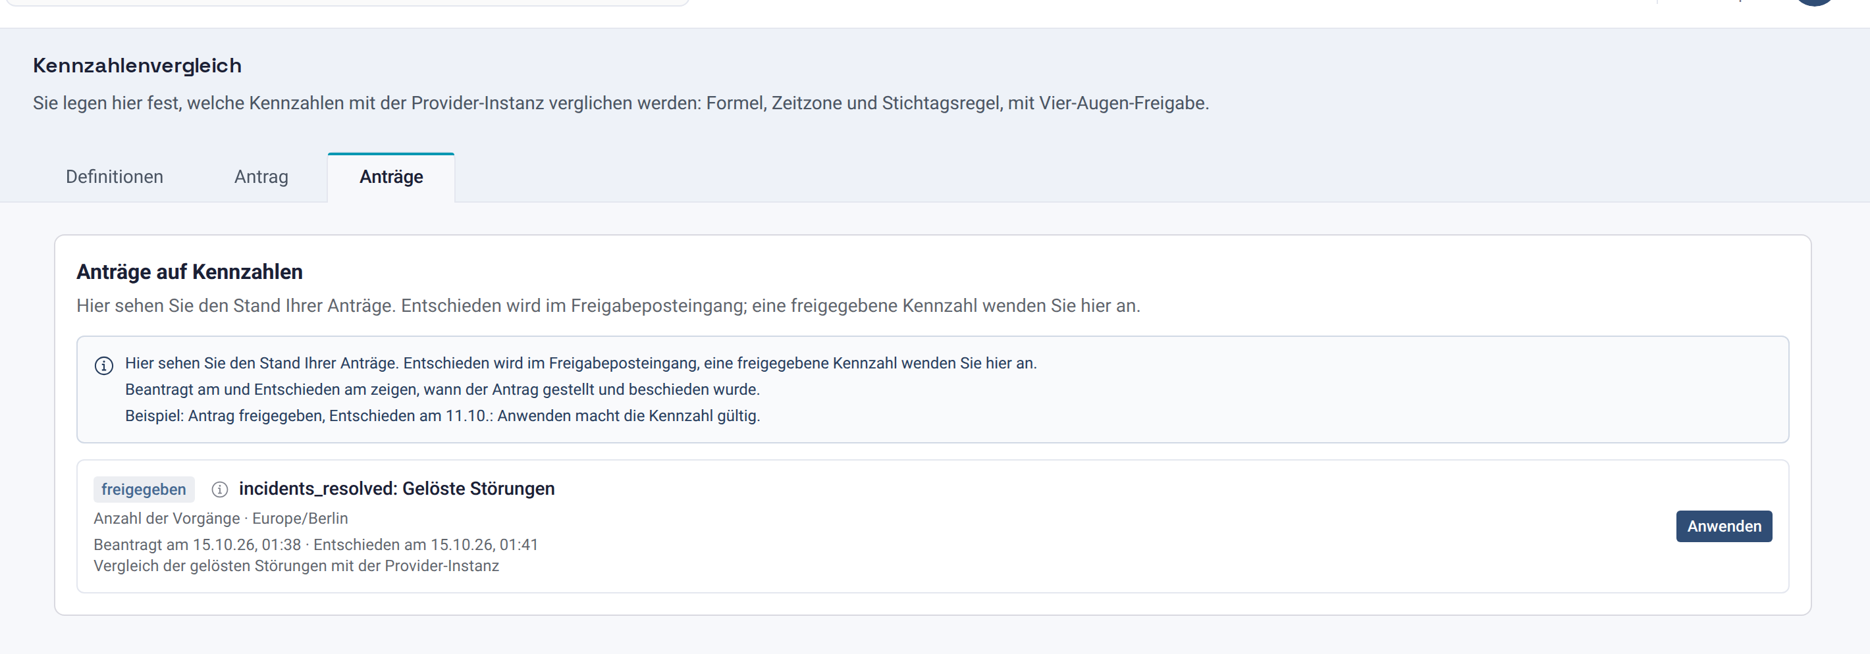The width and height of the screenshot is (1870, 654).
Task: Click info icon beside incidents_resolved title
Action: (x=219, y=490)
